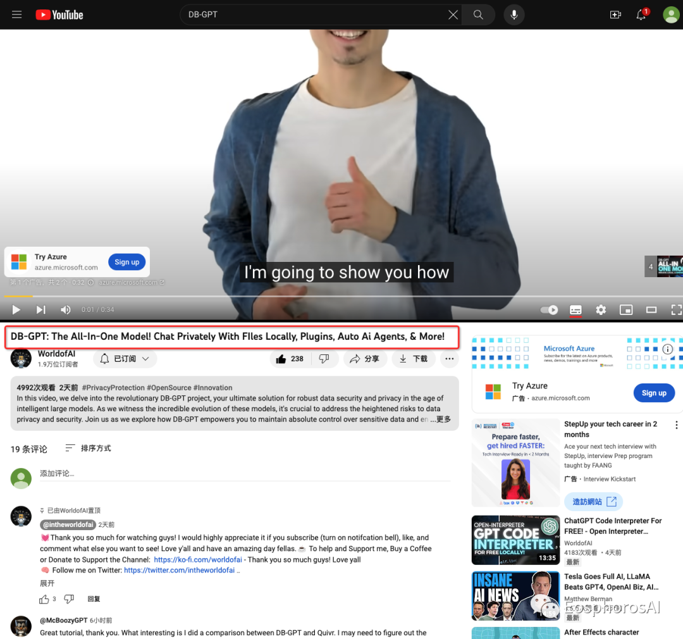Reply to the pinned comment via 回复
The image size is (683, 639).
coord(94,599)
